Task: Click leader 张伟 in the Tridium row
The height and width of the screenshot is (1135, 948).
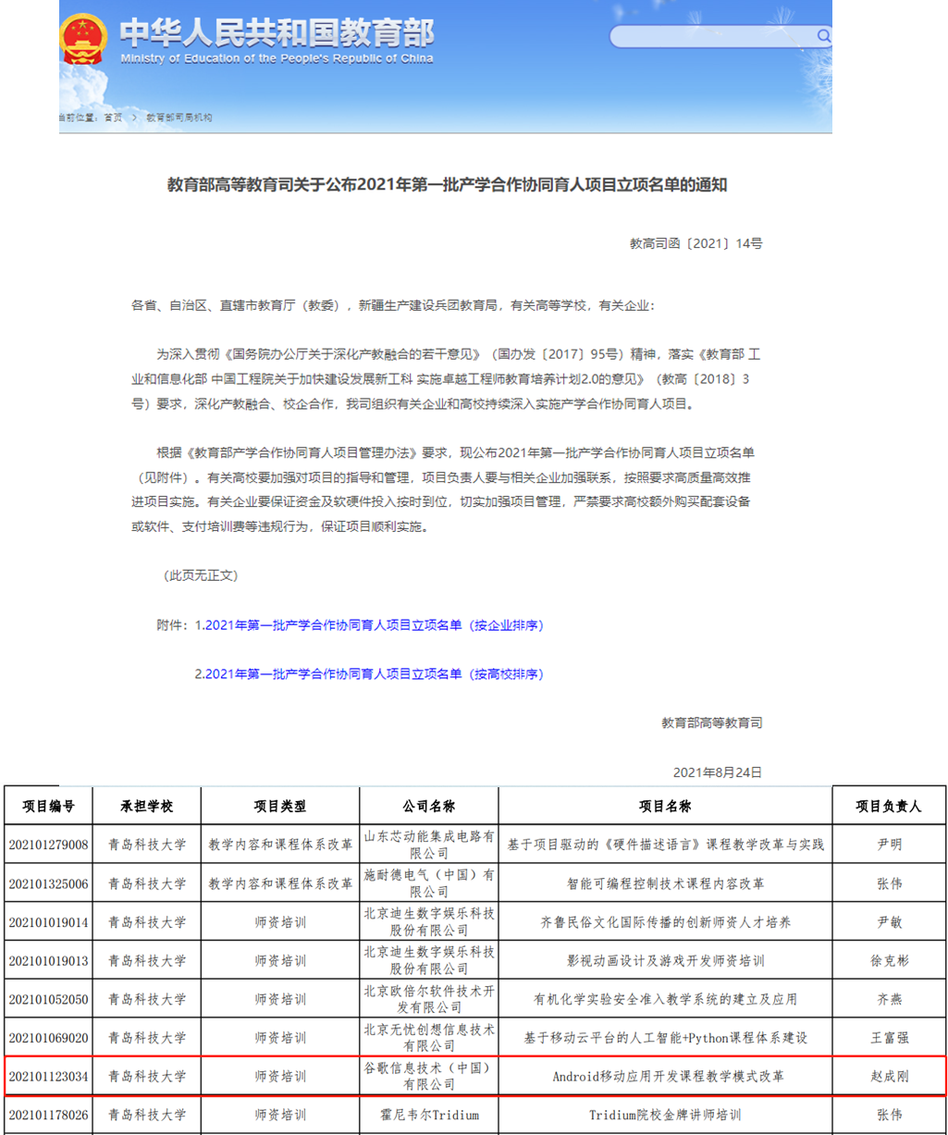Action: (889, 1115)
